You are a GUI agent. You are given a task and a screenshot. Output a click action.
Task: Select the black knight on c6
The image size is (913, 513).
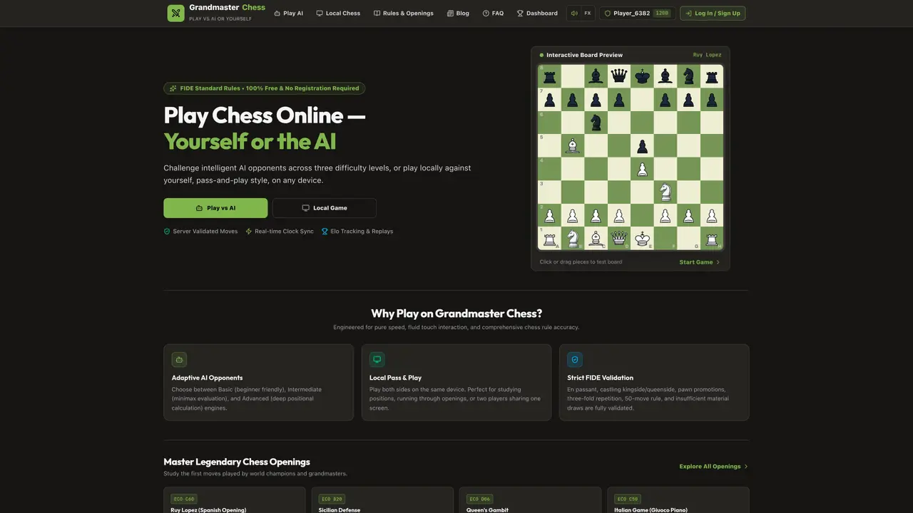coord(596,123)
